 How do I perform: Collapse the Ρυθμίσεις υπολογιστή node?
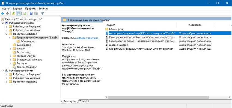[x=3, y=23]
